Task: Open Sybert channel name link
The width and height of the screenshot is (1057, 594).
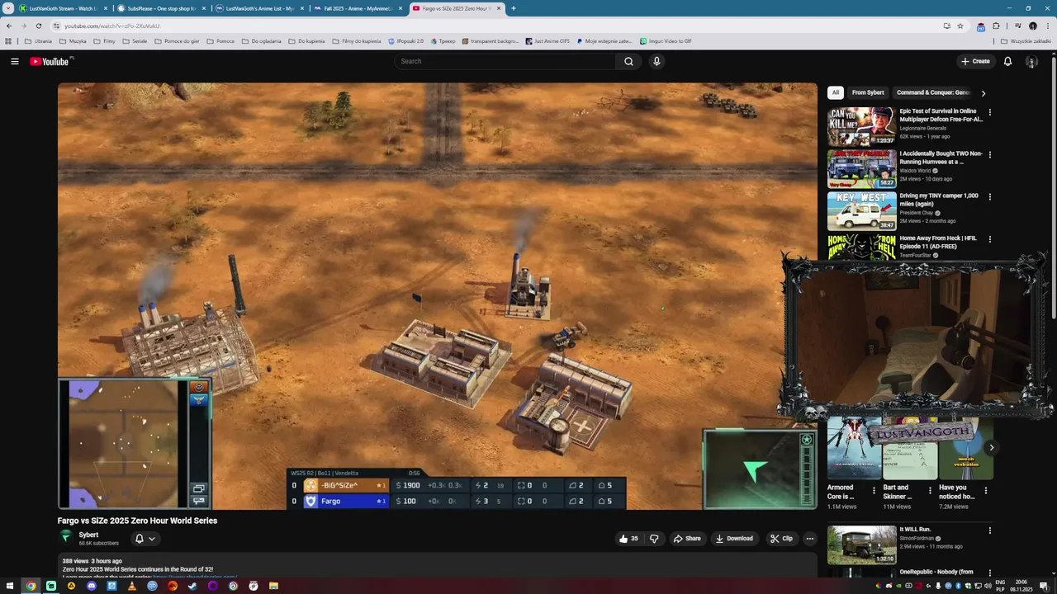Action: point(88,535)
